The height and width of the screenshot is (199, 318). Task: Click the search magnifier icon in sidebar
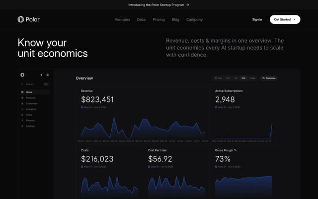tap(22, 84)
